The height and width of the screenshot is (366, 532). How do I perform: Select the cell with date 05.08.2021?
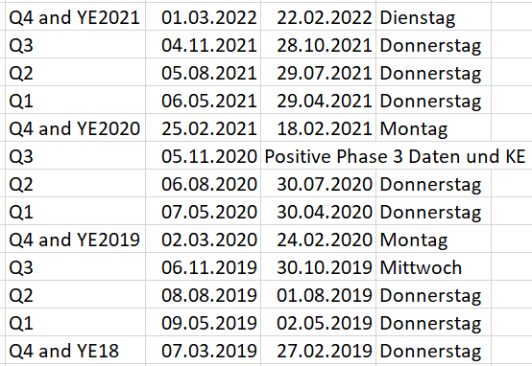[x=203, y=73]
